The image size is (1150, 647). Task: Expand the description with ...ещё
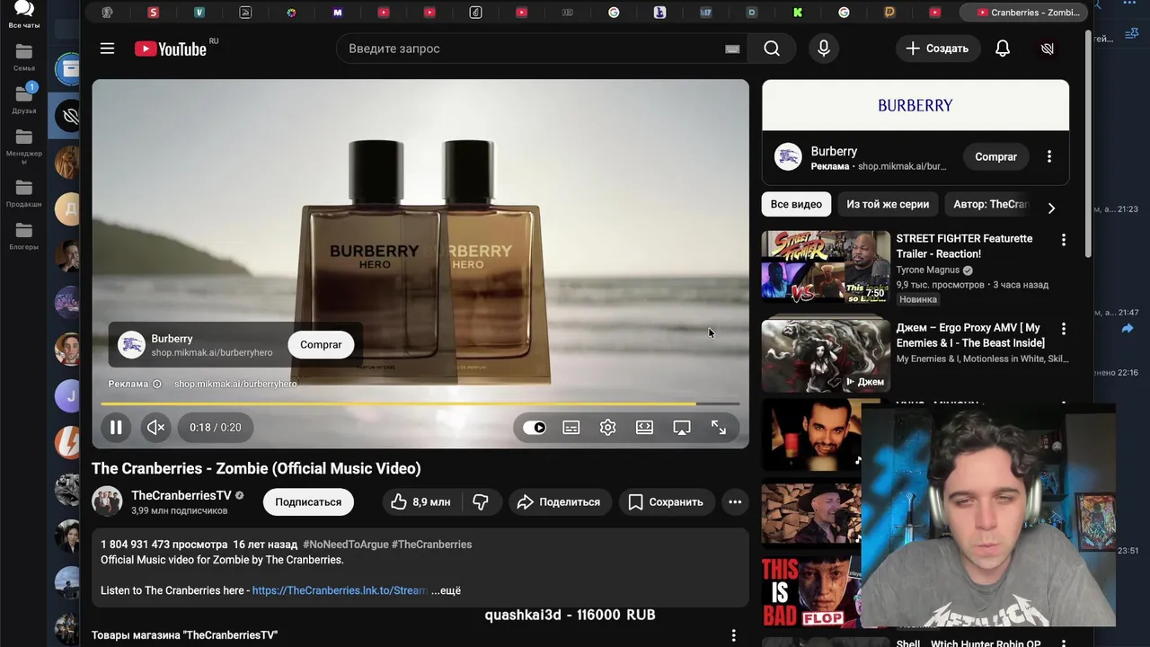click(x=446, y=590)
